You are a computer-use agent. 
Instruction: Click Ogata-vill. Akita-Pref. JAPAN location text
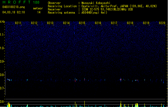[119, 6]
